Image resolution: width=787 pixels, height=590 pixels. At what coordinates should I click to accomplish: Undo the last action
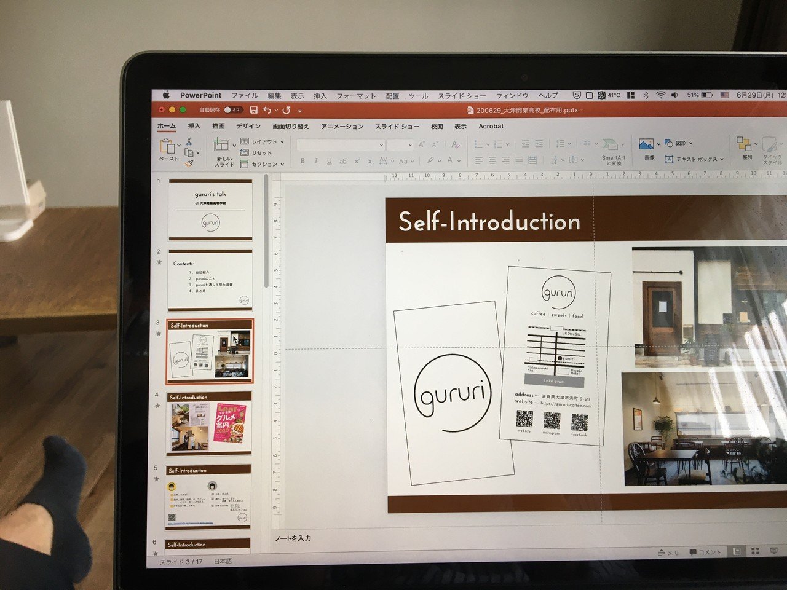[x=267, y=110]
